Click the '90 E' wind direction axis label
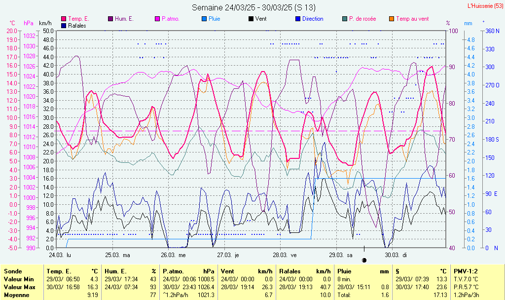This screenshot has width=505, height=300. click(x=492, y=193)
